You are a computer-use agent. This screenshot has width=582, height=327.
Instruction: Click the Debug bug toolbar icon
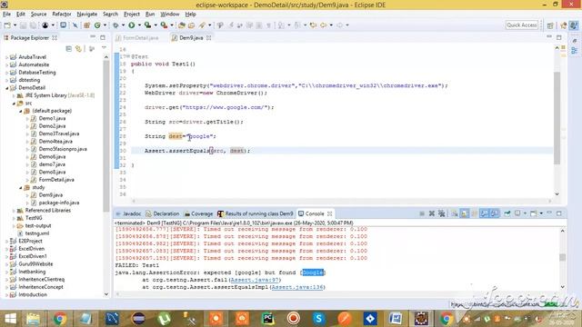(x=115, y=25)
